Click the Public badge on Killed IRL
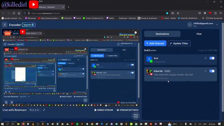 coord(167,71)
